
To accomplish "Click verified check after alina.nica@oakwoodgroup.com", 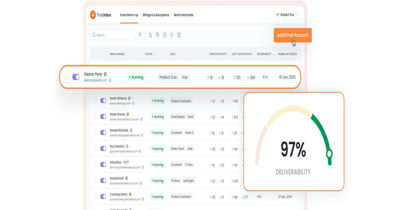I will pyautogui.click(x=143, y=167).
